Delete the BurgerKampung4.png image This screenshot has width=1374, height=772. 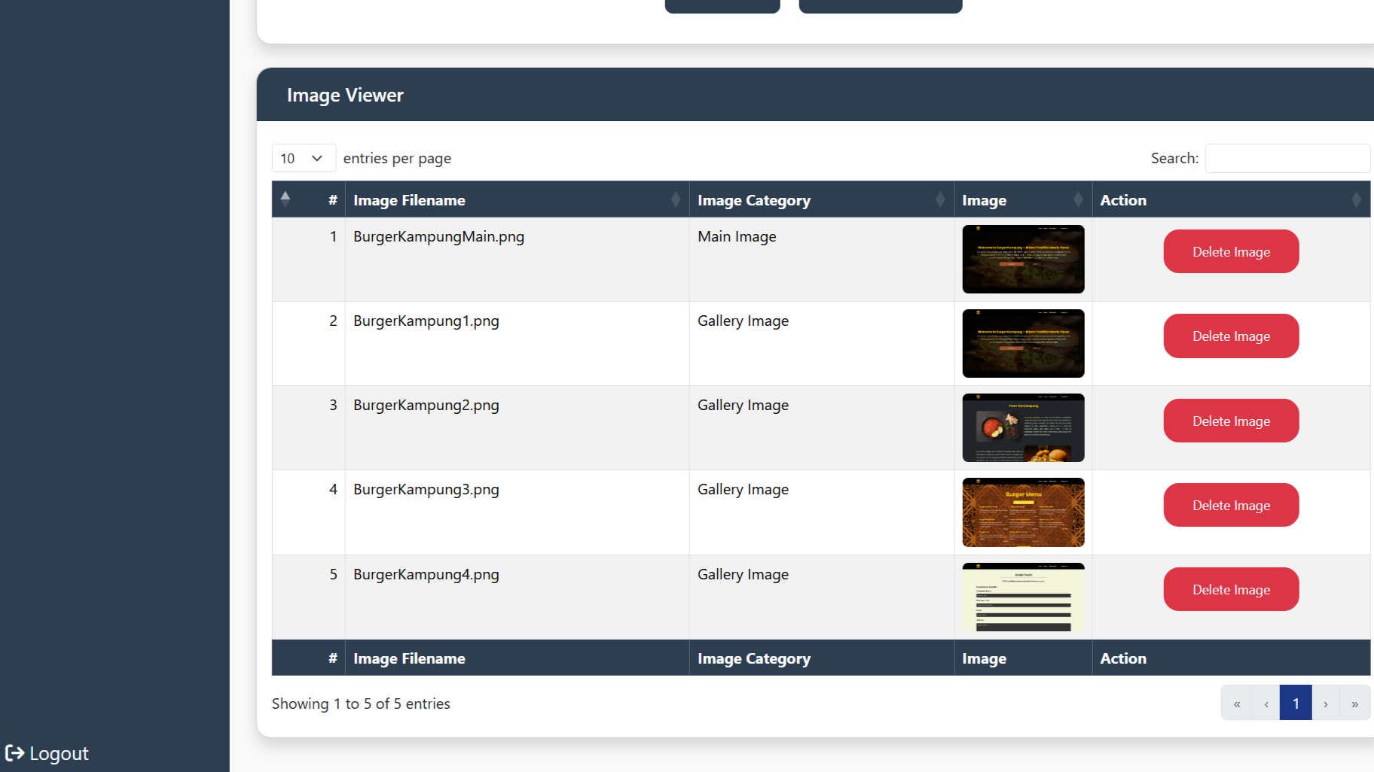click(x=1231, y=590)
